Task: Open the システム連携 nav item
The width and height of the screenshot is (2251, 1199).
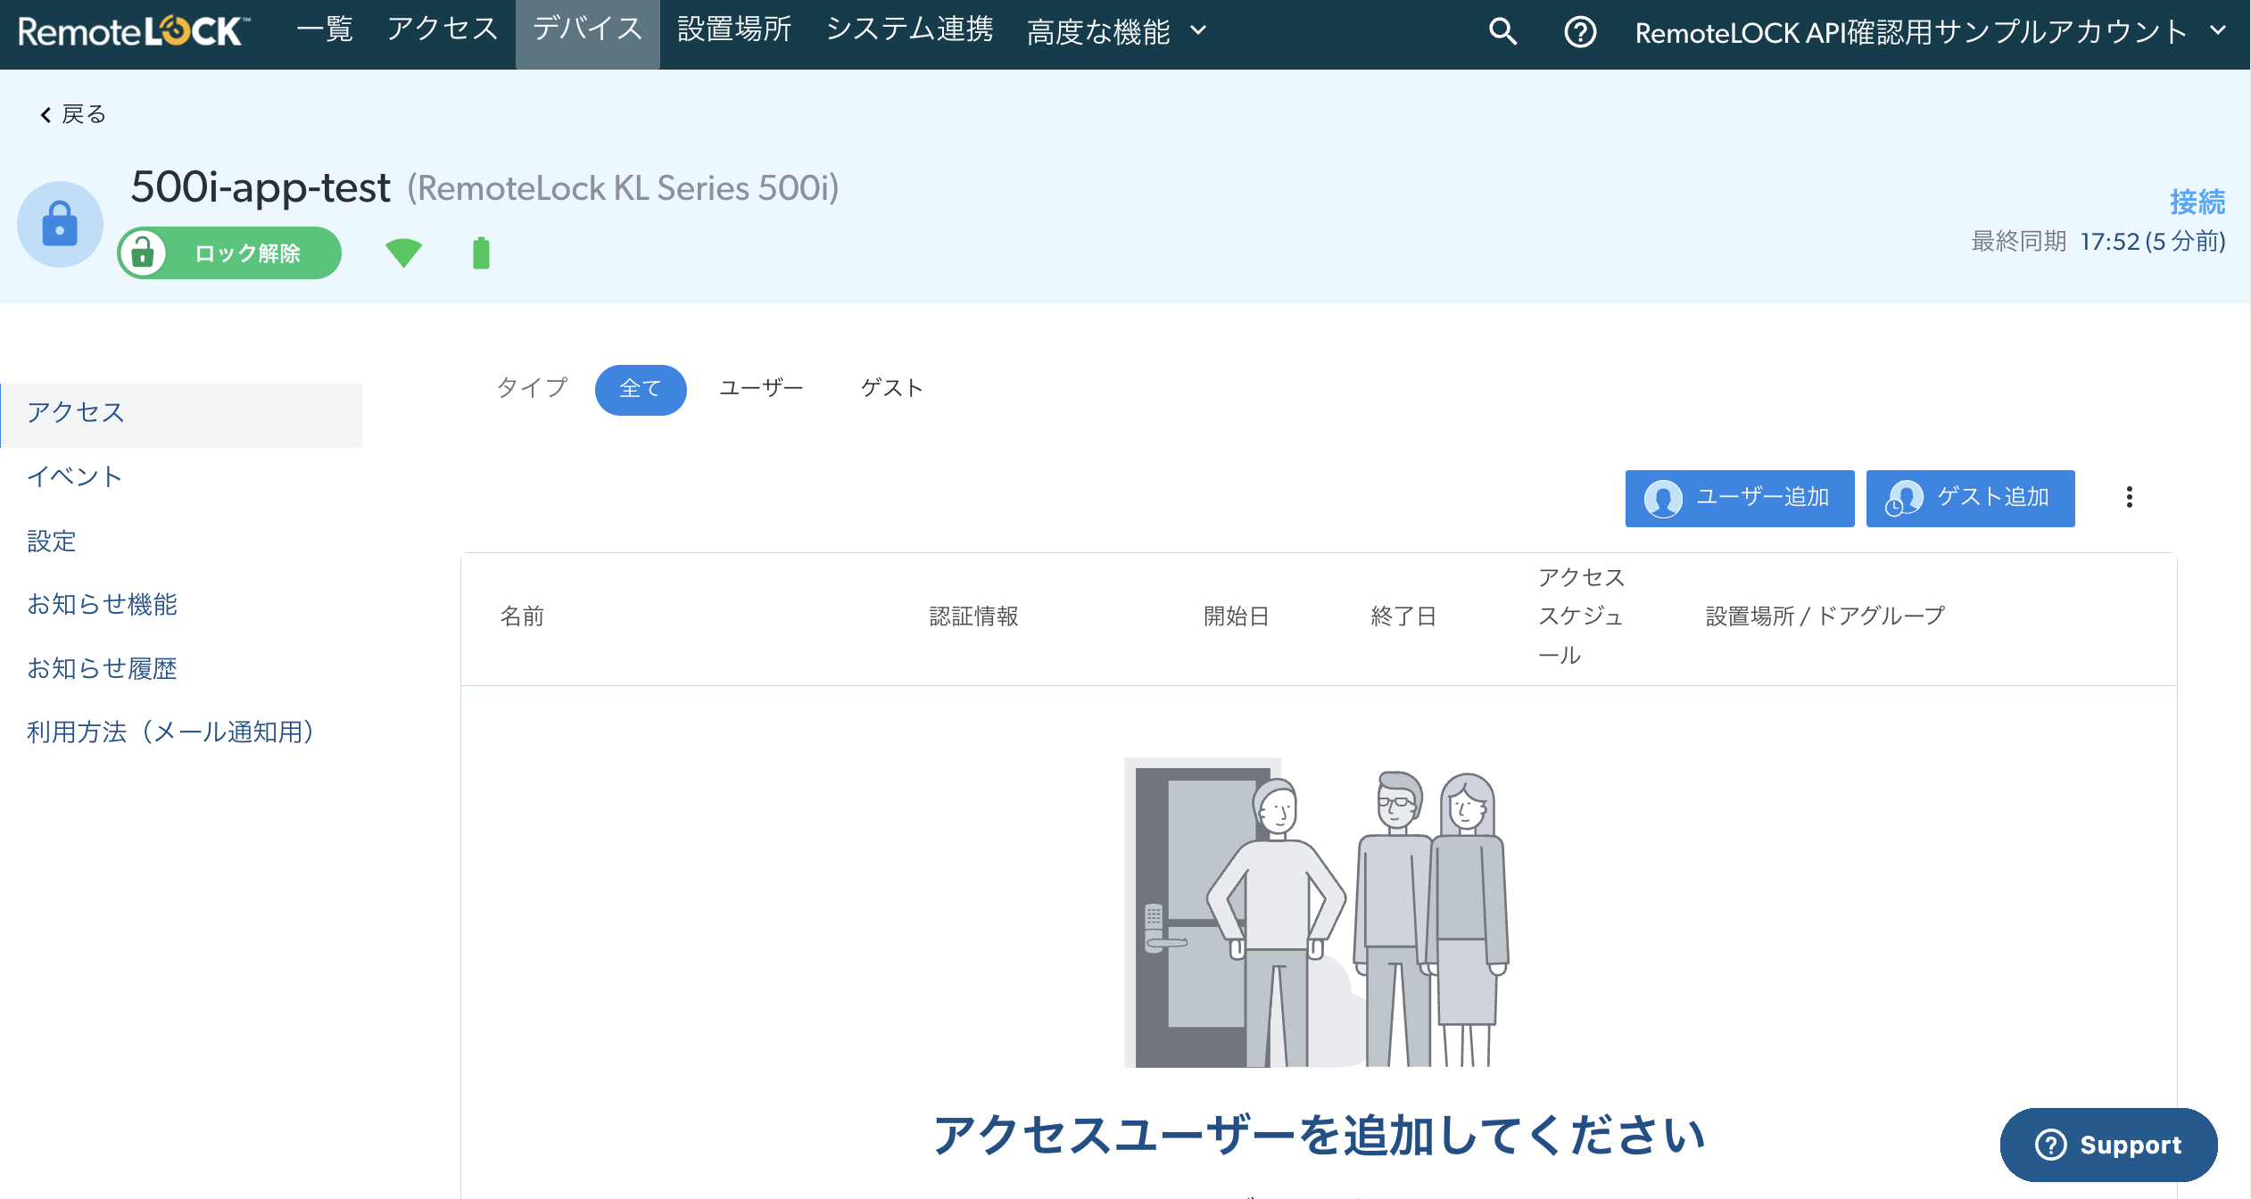Action: pyautogui.click(x=909, y=30)
